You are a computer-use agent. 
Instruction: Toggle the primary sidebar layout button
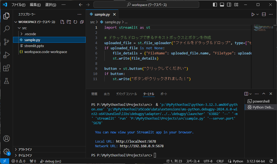pyautogui.click(x=215, y=5)
